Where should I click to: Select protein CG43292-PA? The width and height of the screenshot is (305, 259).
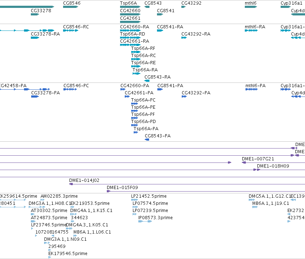[x=196, y=93]
